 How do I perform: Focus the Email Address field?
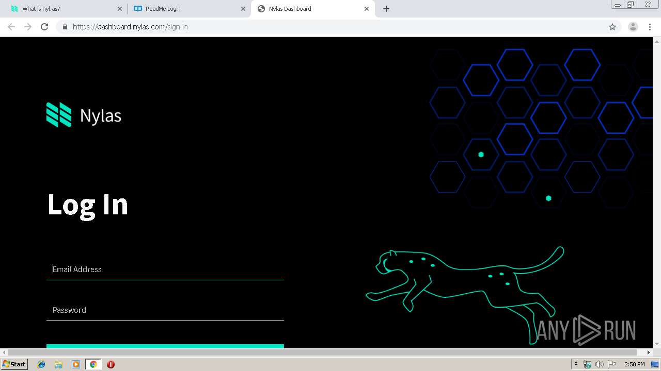[165, 269]
